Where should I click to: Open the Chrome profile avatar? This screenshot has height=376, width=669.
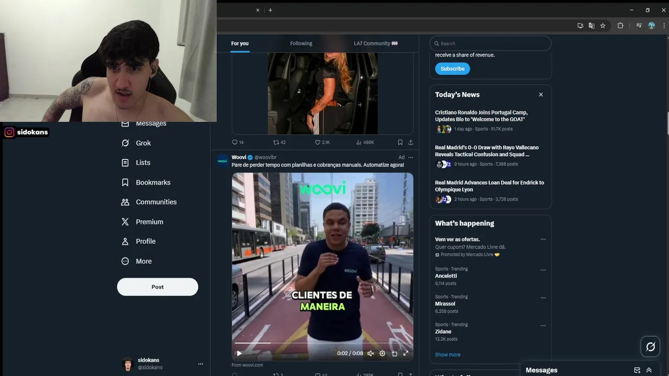651,26
